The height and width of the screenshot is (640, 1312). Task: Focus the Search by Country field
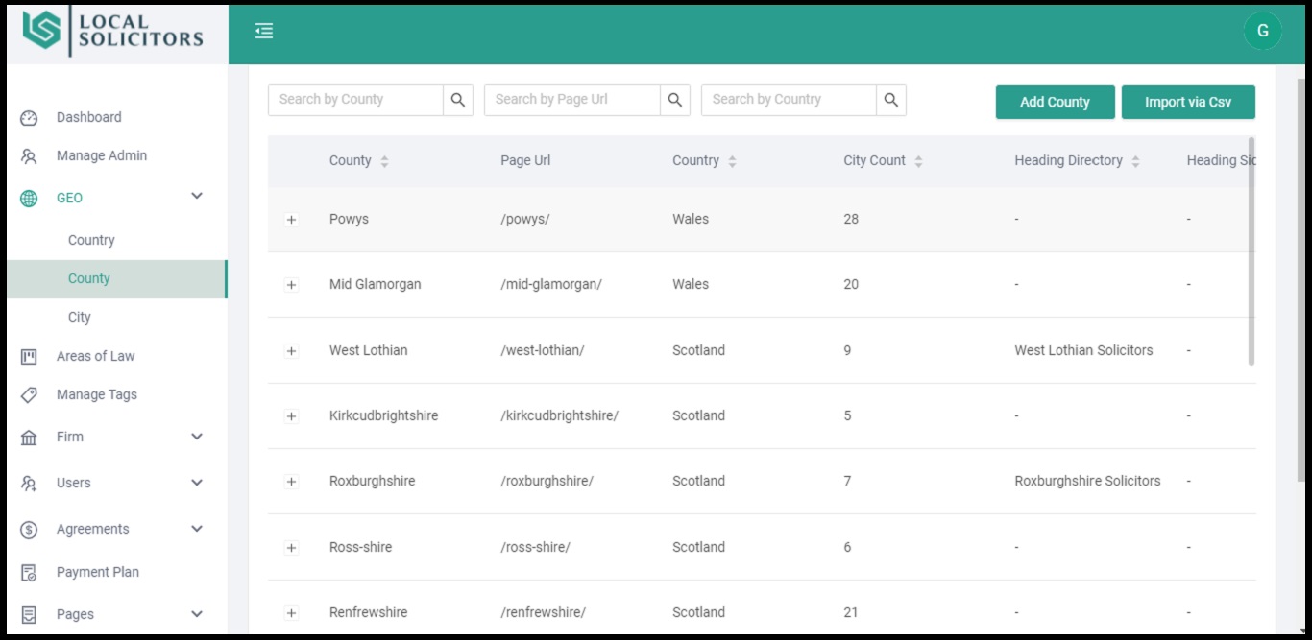pos(789,100)
